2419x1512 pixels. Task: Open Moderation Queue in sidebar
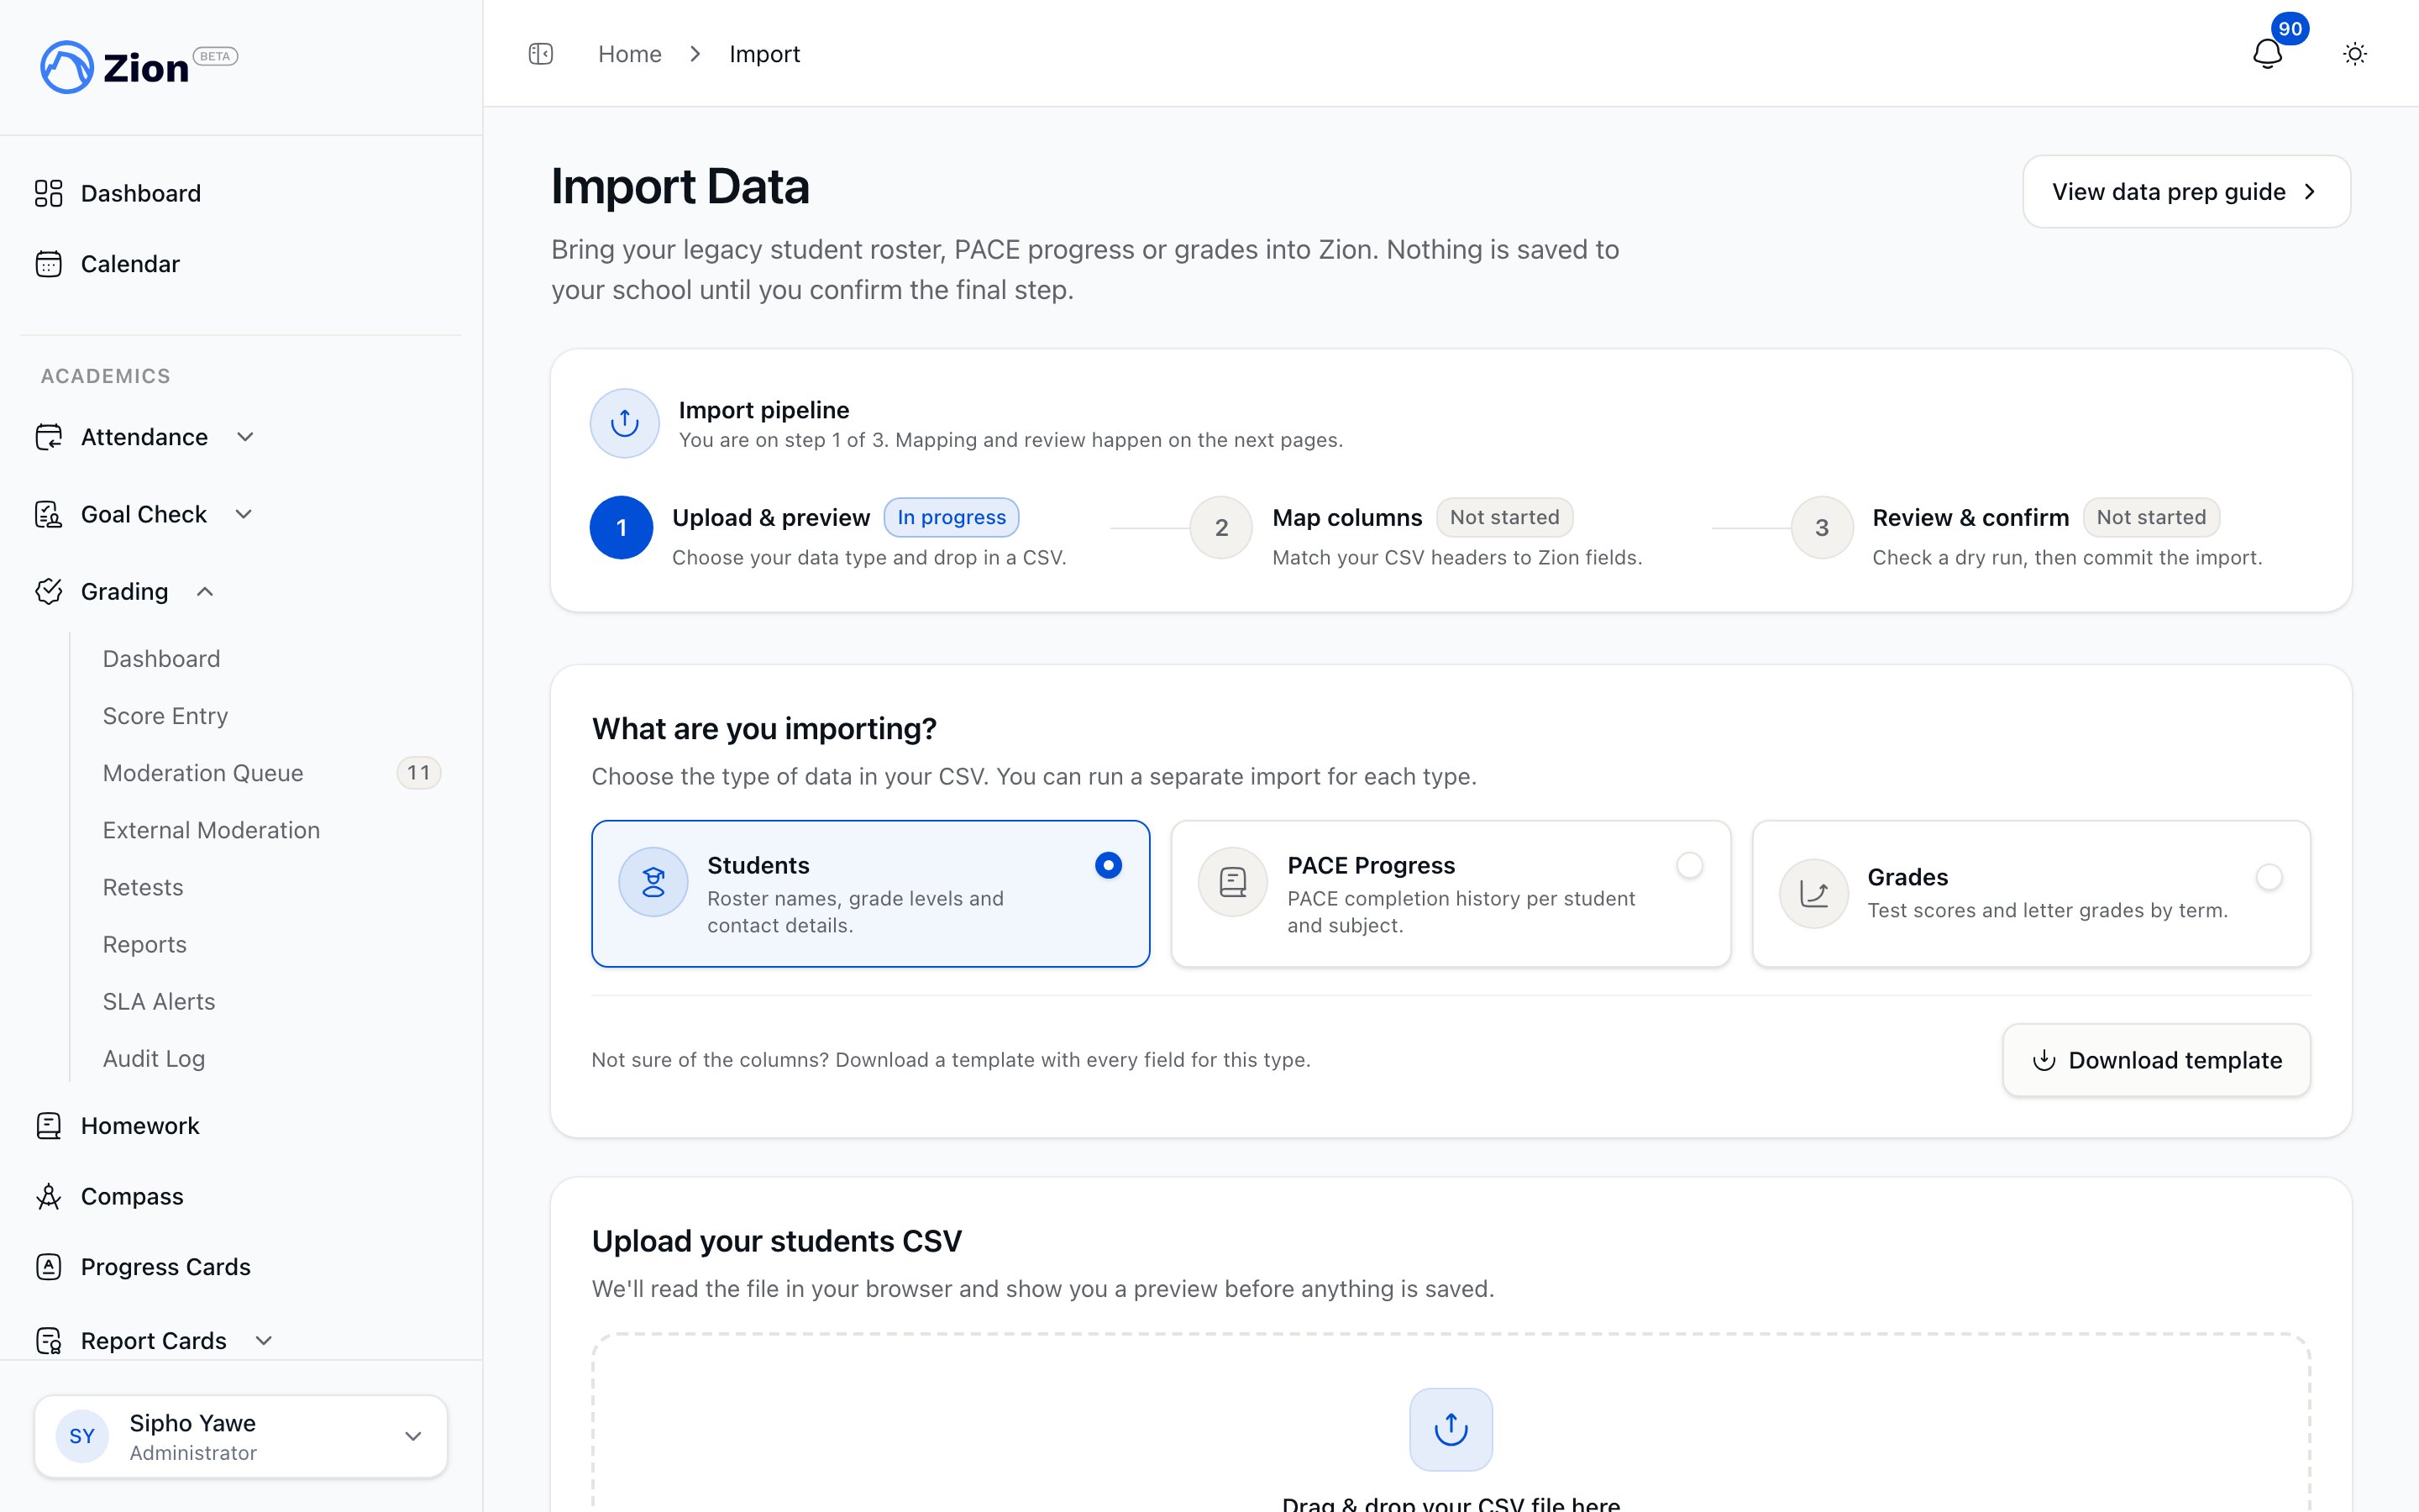pos(203,773)
